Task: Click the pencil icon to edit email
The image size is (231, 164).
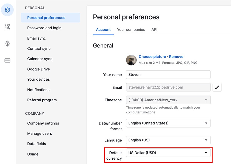Action: point(217,87)
